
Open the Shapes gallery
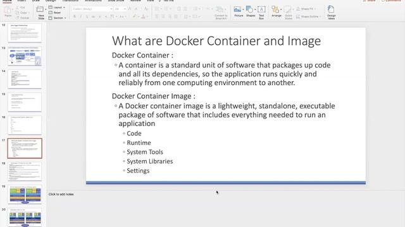(251, 12)
